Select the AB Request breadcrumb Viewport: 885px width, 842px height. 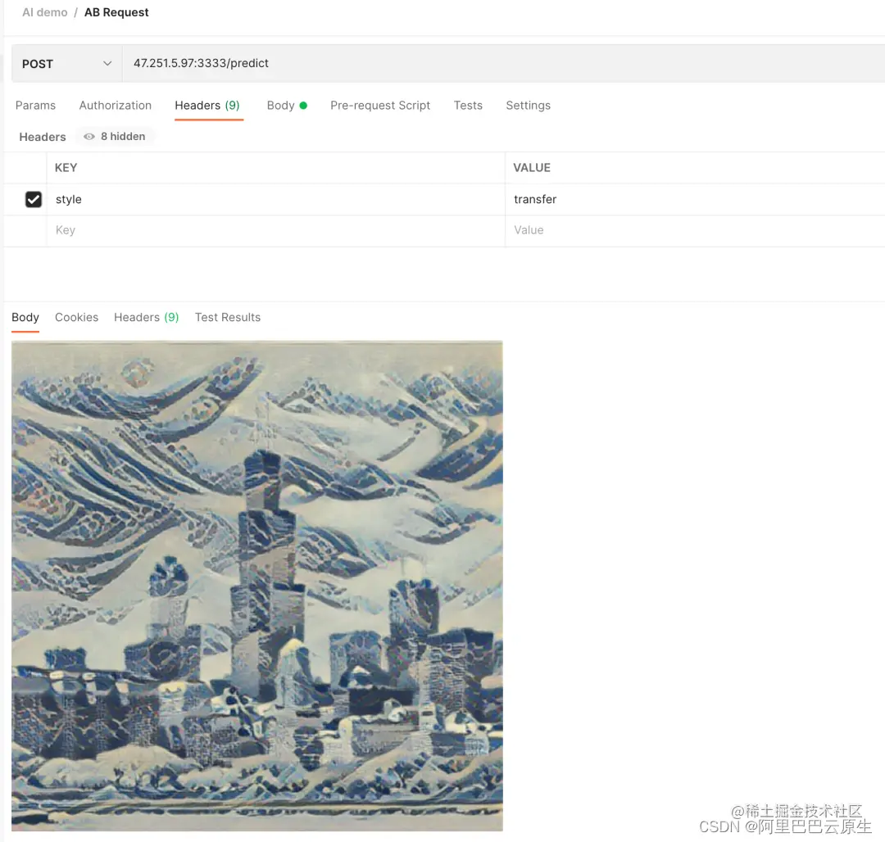point(116,12)
